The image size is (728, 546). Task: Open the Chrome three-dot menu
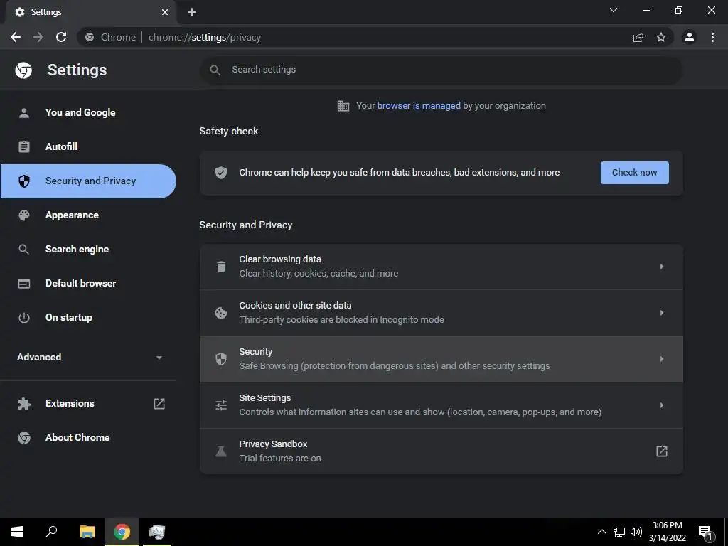click(712, 37)
